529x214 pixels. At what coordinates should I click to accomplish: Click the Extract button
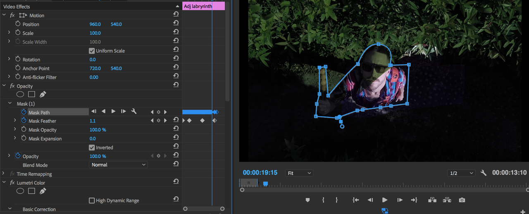pyautogui.click(x=447, y=200)
